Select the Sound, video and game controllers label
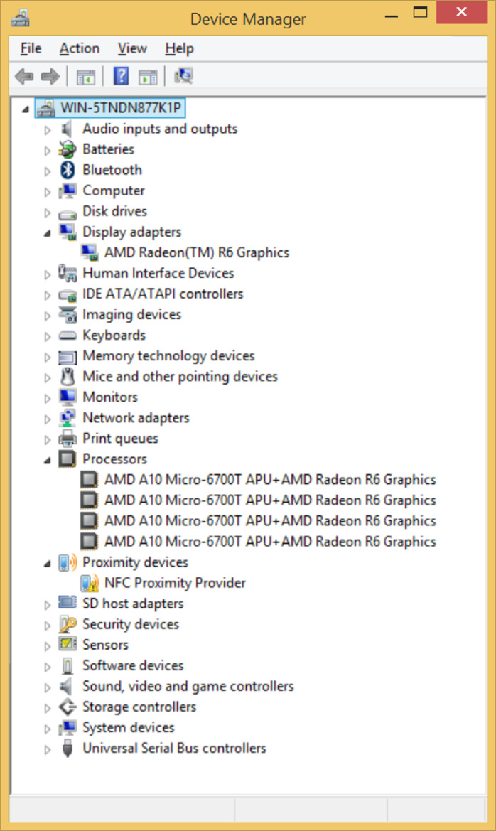This screenshot has height=831, width=496. pos(188,687)
